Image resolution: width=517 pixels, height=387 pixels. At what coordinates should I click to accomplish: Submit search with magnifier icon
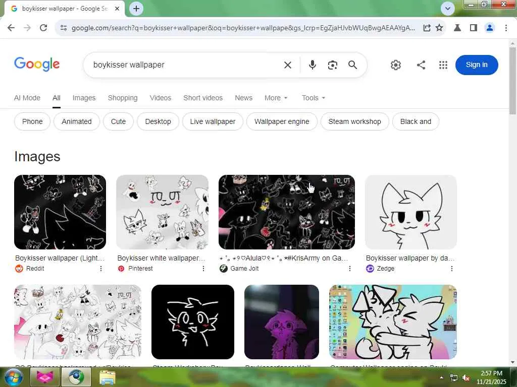pyautogui.click(x=352, y=65)
